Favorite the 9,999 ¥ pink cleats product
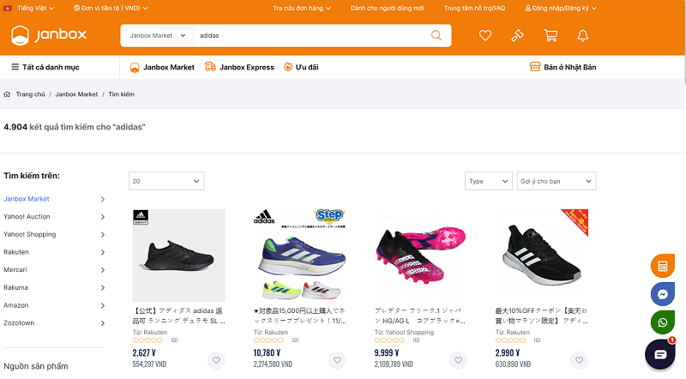This screenshot has height=379, width=686. point(458,360)
